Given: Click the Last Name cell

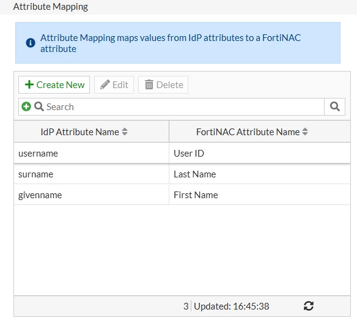Looking at the screenshot, I should (260, 174).
